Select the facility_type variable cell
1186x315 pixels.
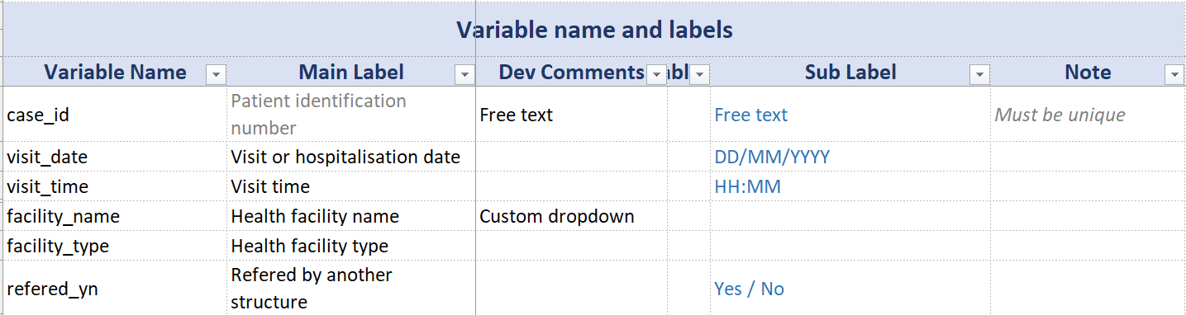coord(115,246)
